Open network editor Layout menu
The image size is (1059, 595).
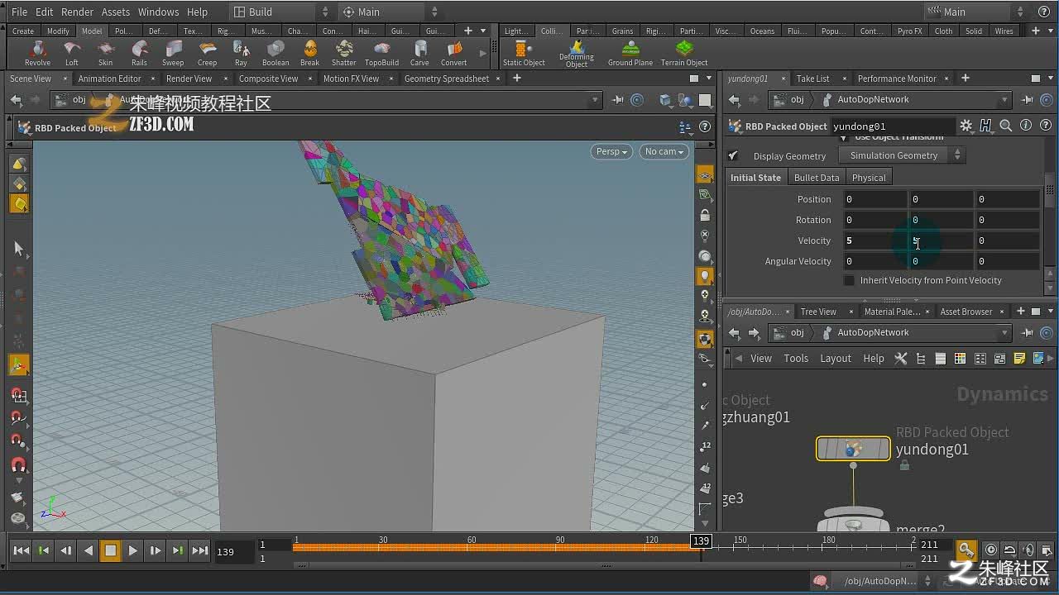pyautogui.click(x=836, y=359)
